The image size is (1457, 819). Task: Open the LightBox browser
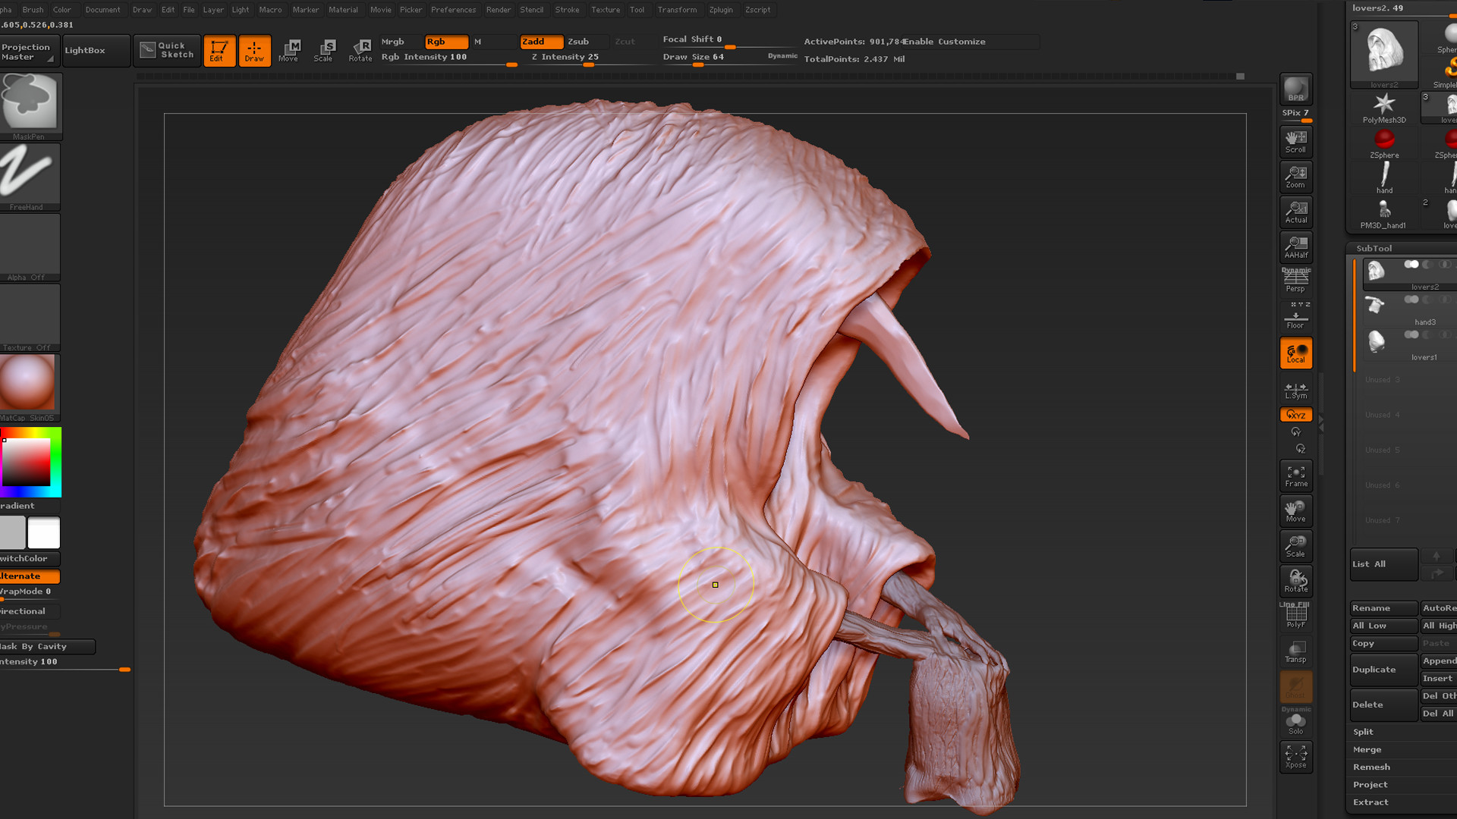click(96, 51)
